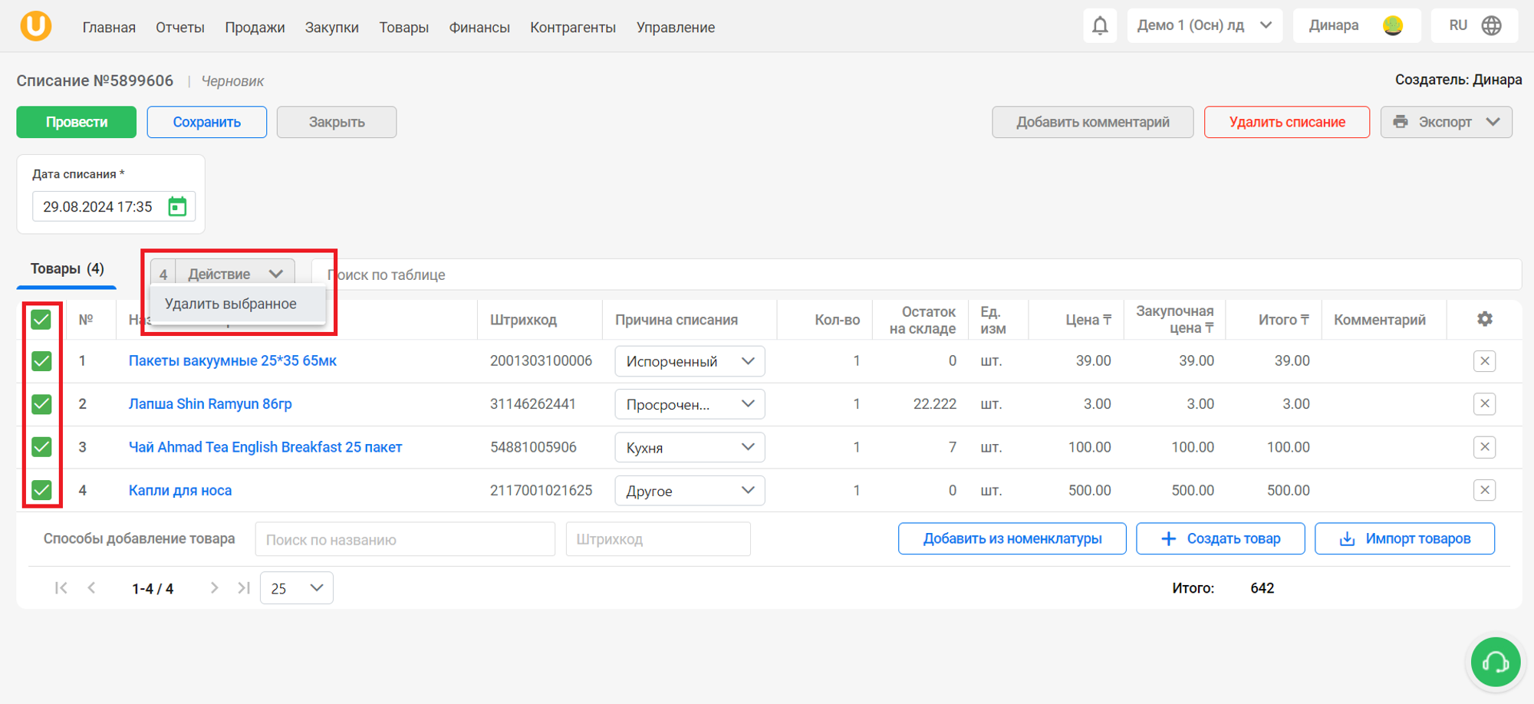Toggle the select-all header checkbox

tap(41, 319)
